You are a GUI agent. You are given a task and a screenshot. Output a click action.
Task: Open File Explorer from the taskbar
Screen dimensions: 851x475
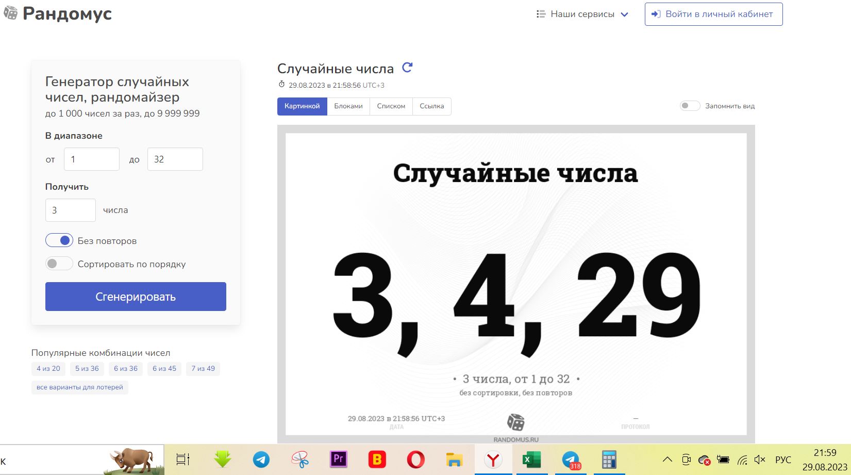[x=454, y=459]
